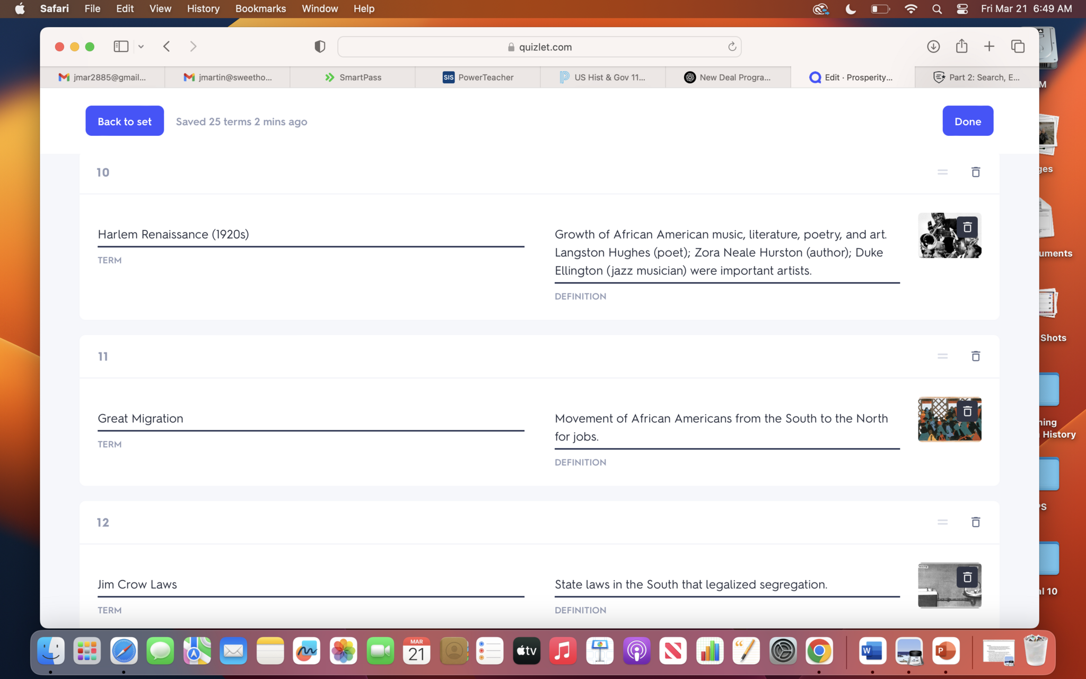
Task: Open the Bookmarks menu
Action: [260, 8]
